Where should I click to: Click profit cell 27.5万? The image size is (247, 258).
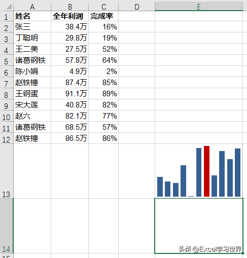[x=69, y=49]
